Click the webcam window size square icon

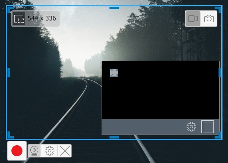tap(208, 127)
